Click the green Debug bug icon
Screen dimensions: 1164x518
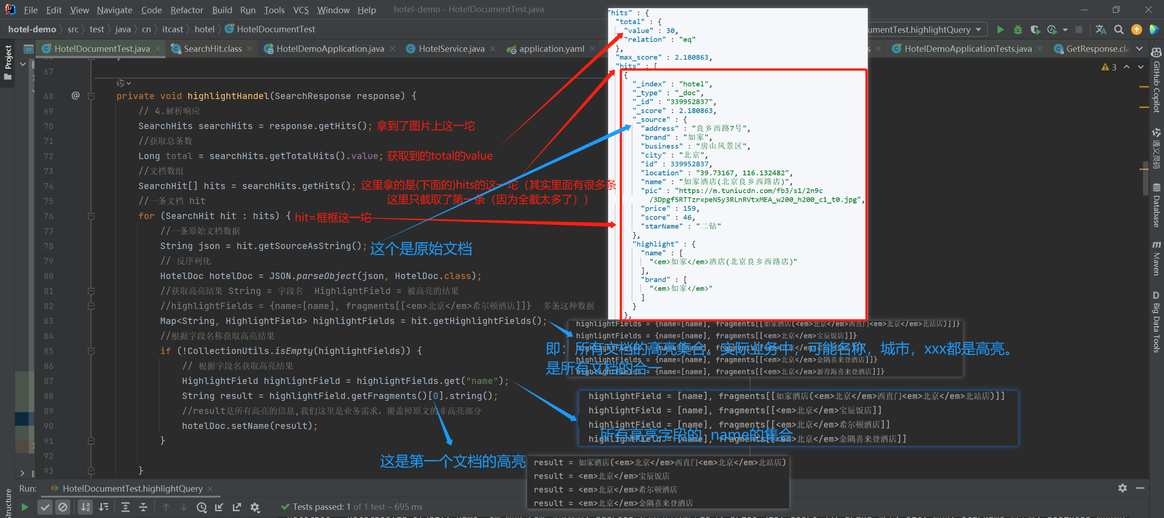[x=1018, y=30]
